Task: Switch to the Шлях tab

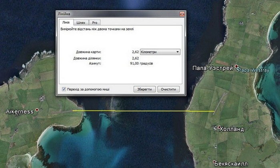Action: click(80, 23)
